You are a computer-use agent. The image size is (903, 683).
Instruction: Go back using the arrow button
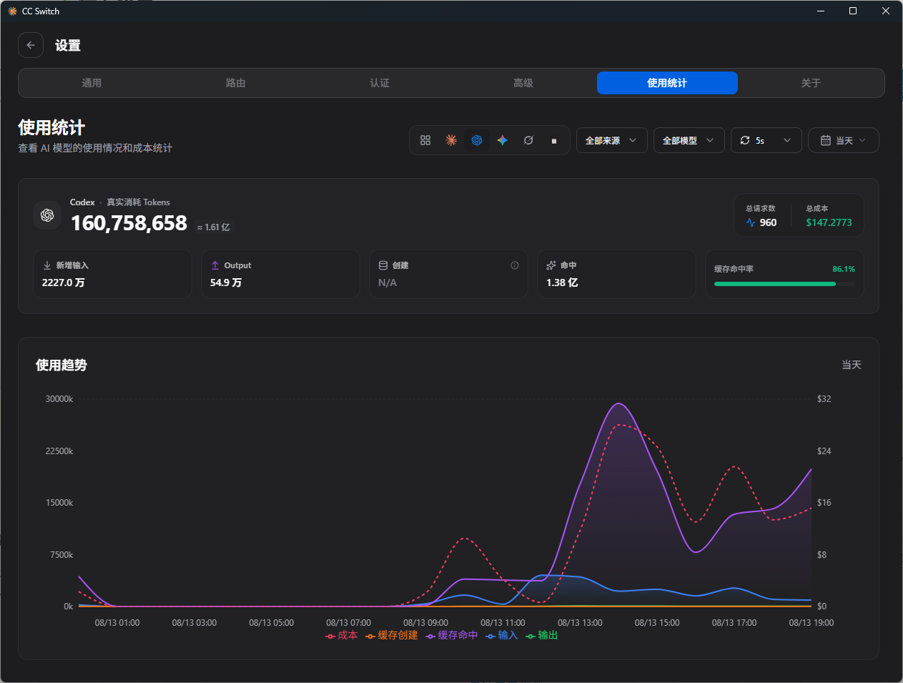coord(31,45)
